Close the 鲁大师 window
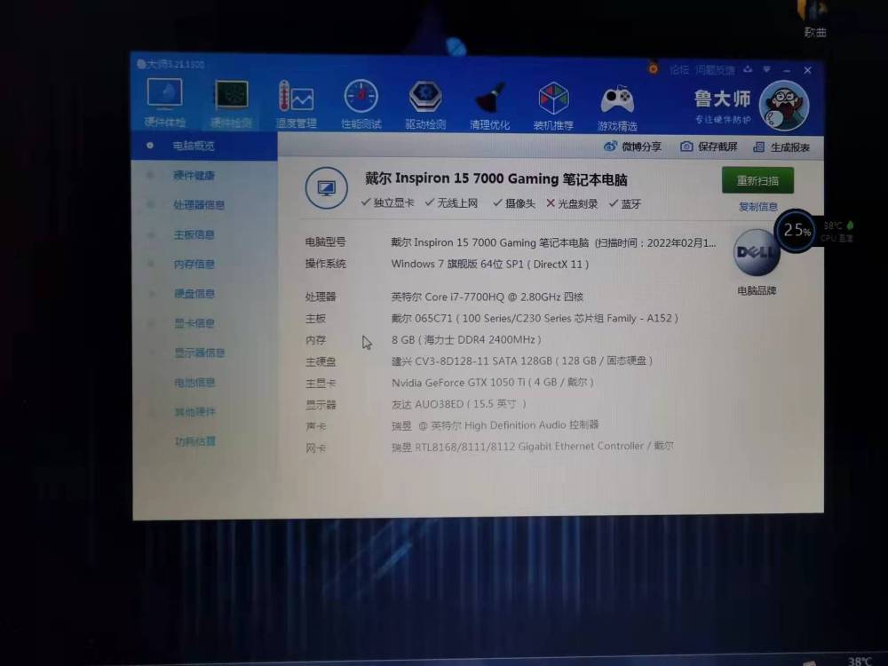888x666 pixels. 807,70
